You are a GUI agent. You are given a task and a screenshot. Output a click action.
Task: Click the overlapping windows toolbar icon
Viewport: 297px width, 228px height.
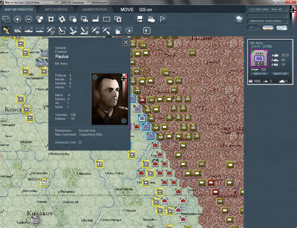(6, 19)
